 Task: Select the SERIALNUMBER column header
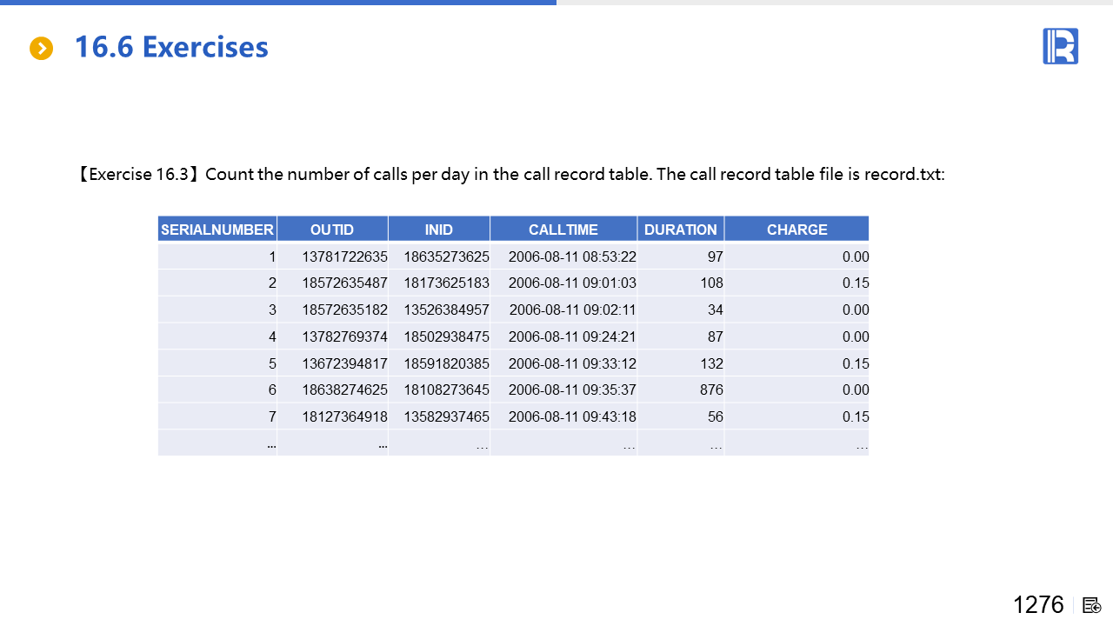point(217,230)
